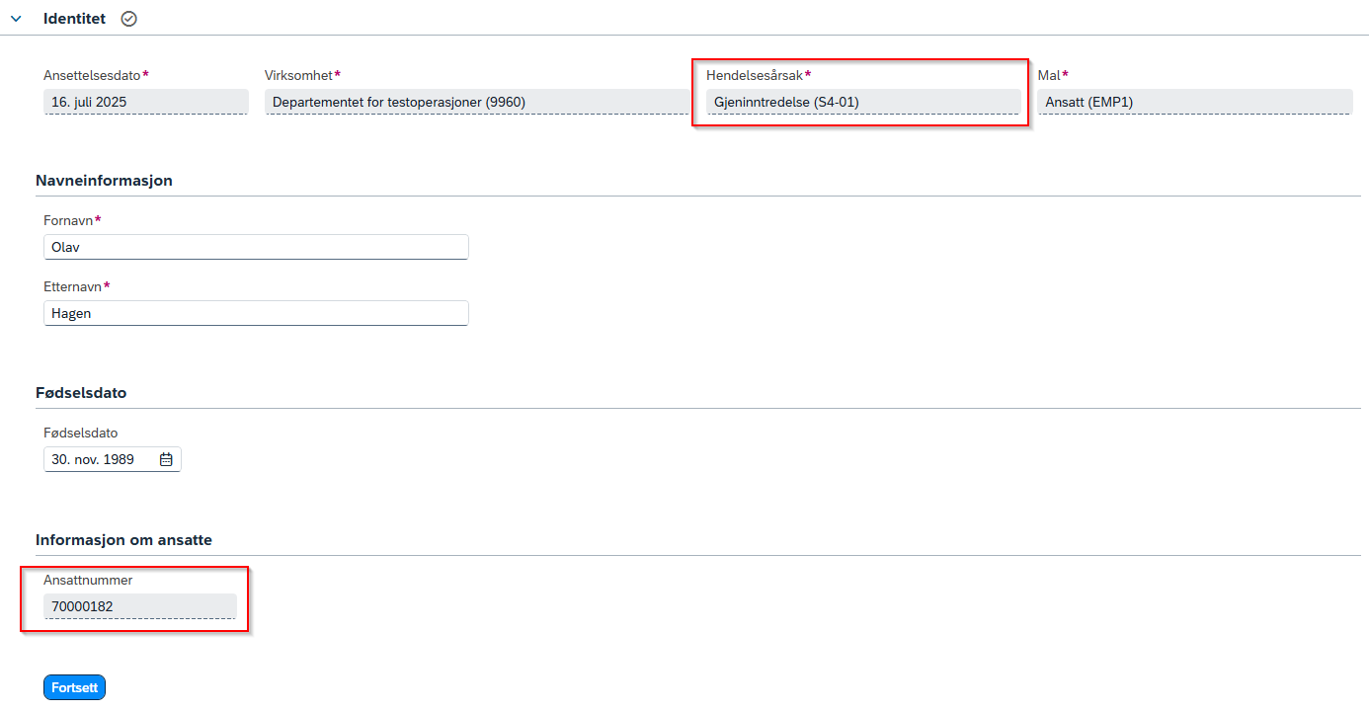The height and width of the screenshot is (711, 1369).
Task: Click the Identitet section checkmark icon
Action: pos(128,19)
